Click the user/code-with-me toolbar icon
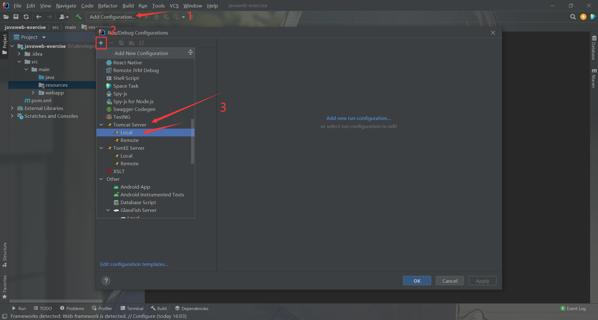Image resolution: width=598 pixels, height=320 pixels. coord(64,17)
